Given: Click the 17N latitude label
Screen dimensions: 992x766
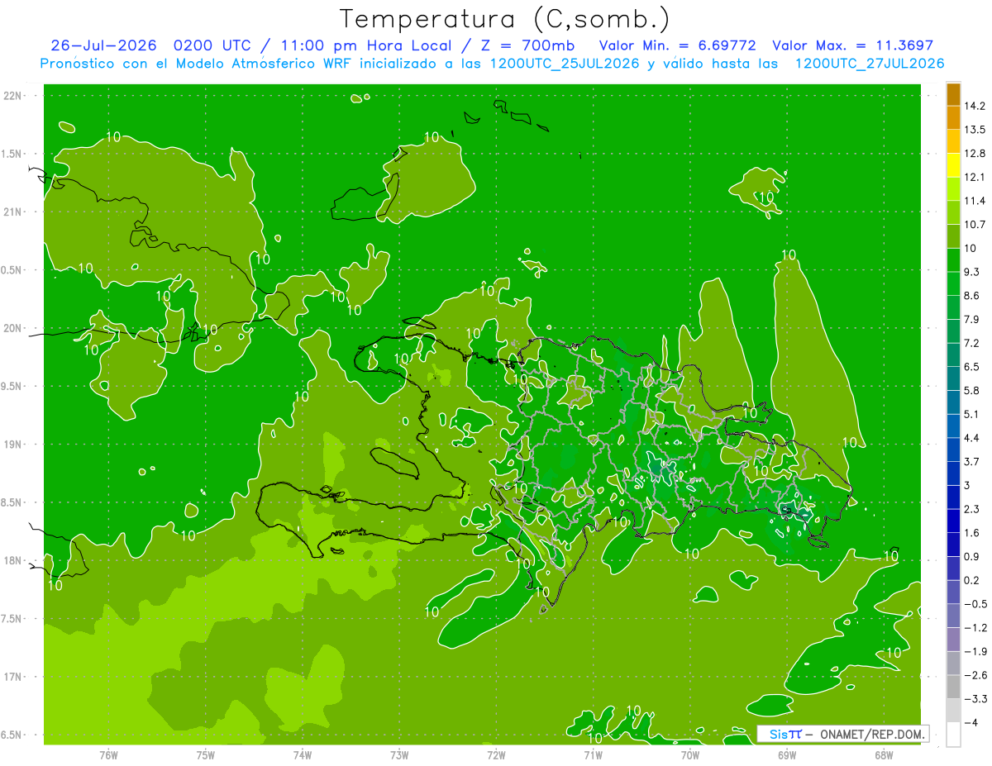Looking at the screenshot, I should 12,677.
